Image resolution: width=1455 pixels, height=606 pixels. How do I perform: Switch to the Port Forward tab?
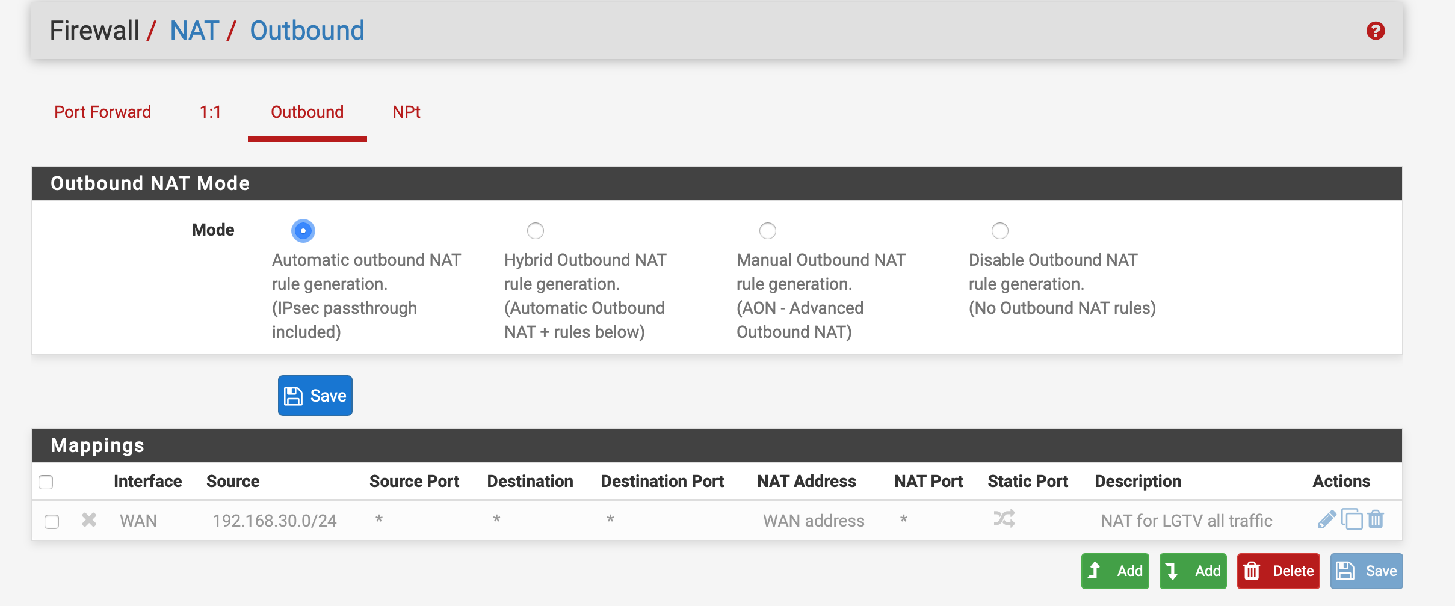pyautogui.click(x=102, y=112)
